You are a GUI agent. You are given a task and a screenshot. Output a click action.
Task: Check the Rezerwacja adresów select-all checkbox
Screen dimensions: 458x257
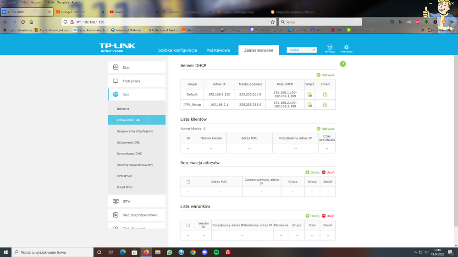188,182
